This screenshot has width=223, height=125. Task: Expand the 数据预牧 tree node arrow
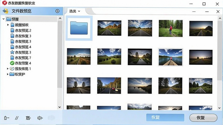8,25
